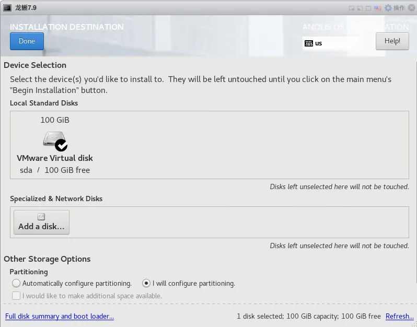Viewport: 417px width, 327px height.
Task: Select the VMware Virtual disk icon
Action: pos(55,141)
